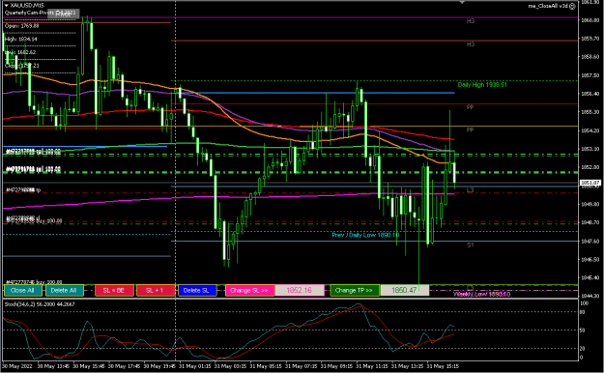
Task: Click the 30 May 2022 date axis label
Action: [x=17, y=366]
